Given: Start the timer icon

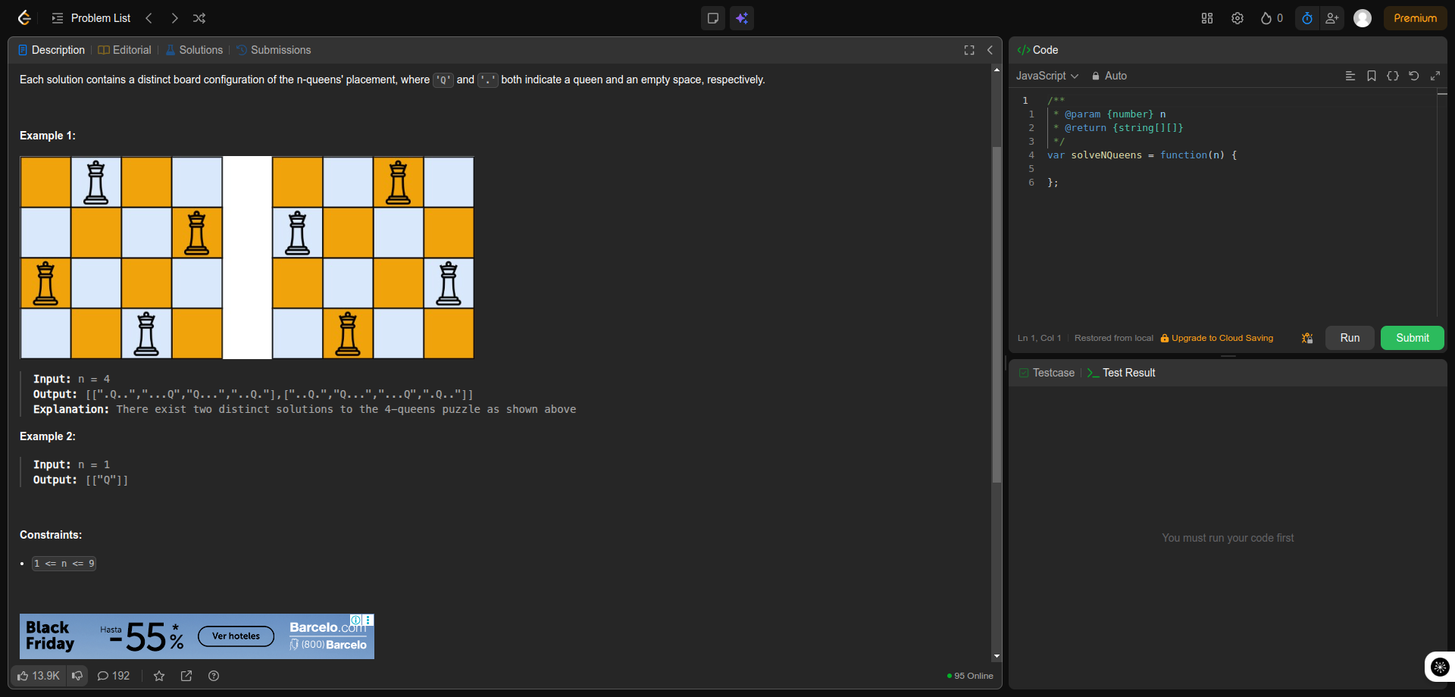Looking at the screenshot, I should pos(1307,18).
